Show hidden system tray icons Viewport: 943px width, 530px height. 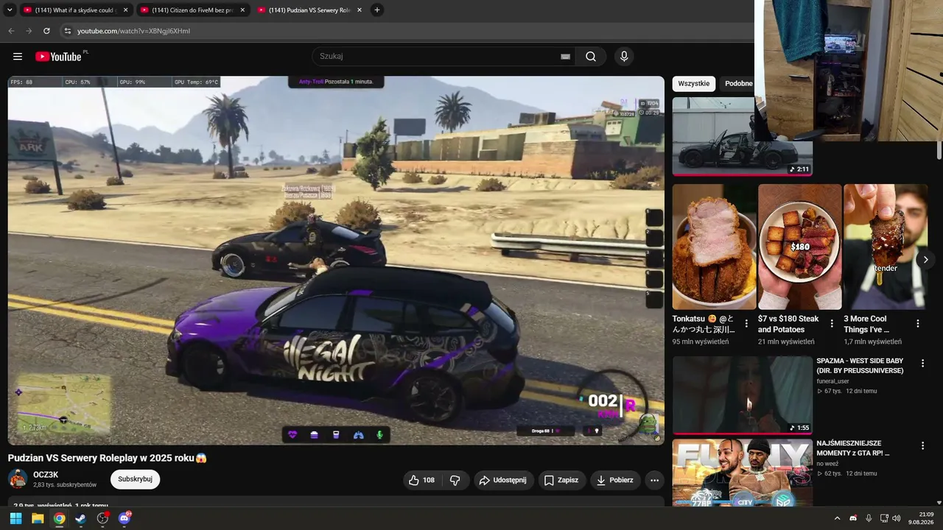[837, 518]
